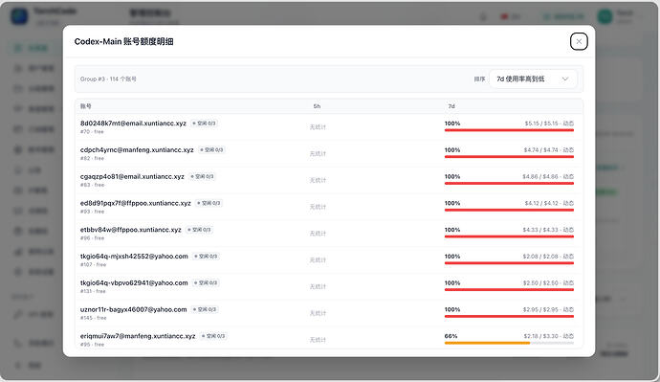Click 空闲 0/3 badge for ed8d91pqx7f account
The image size is (660, 382).
point(209,203)
